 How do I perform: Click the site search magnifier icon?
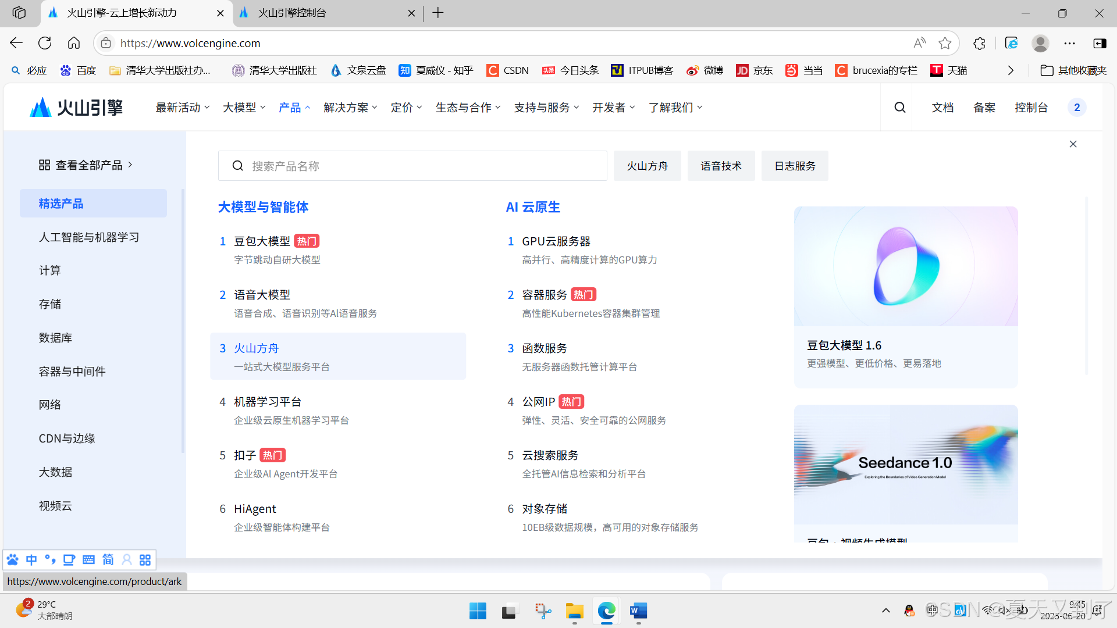899,108
